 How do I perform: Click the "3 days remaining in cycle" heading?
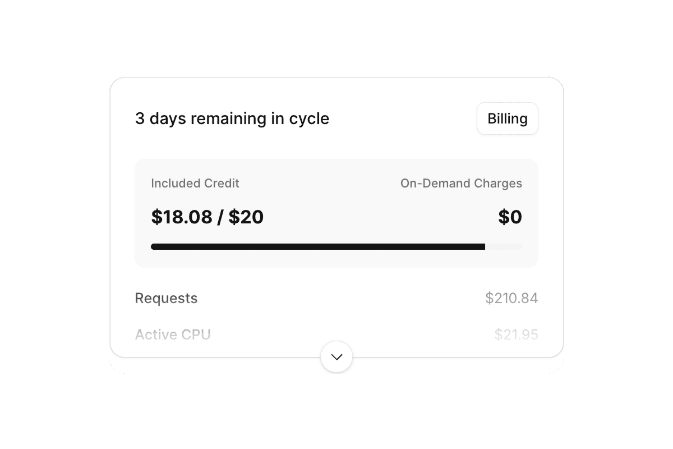232,118
